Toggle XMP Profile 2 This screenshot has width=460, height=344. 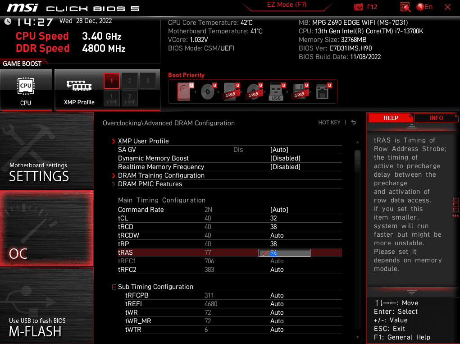(129, 81)
